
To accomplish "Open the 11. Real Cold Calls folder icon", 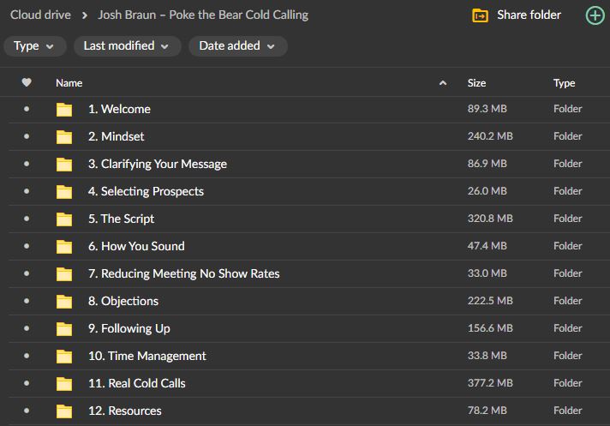I will tap(64, 384).
